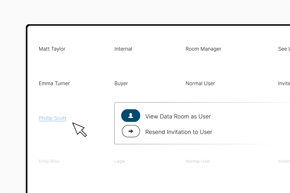Choose Resend Invitation to User
This screenshot has height=193, width=290.
click(x=179, y=132)
